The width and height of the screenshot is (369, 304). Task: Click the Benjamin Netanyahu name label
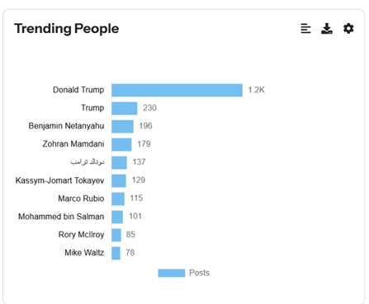(66, 126)
